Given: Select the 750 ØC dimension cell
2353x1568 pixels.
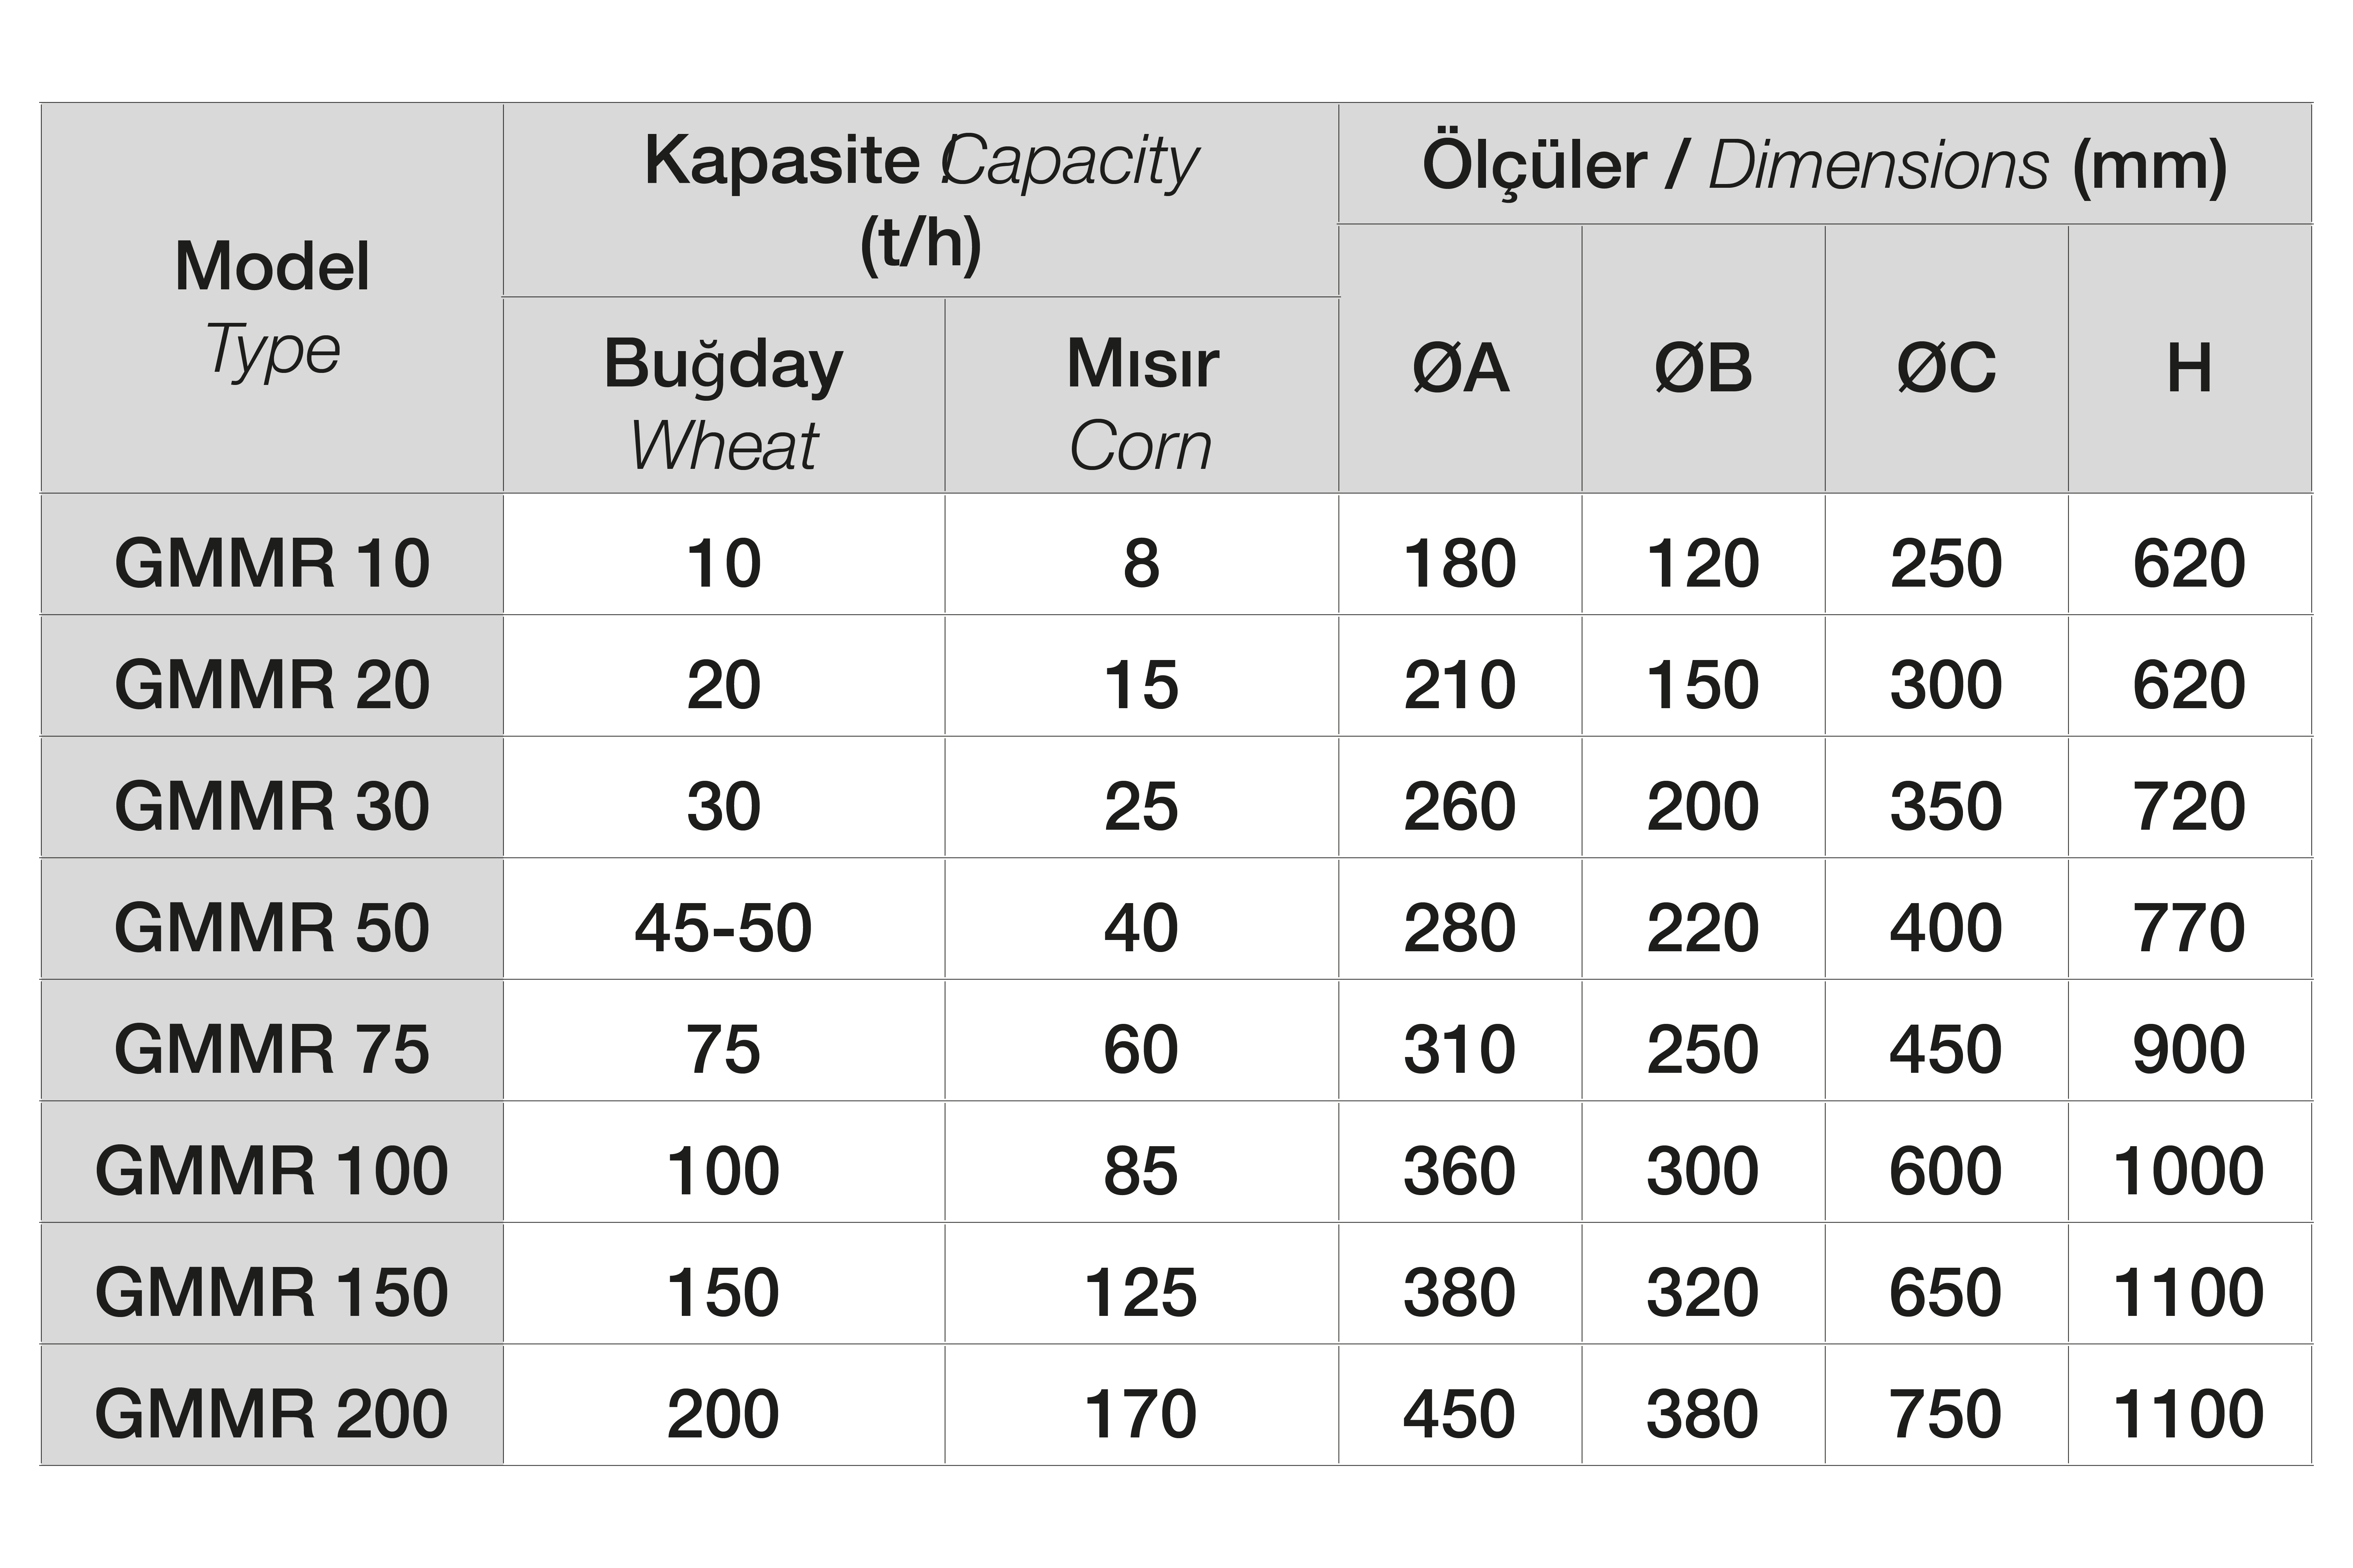Looking at the screenshot, I should tap(1946, 1405).
